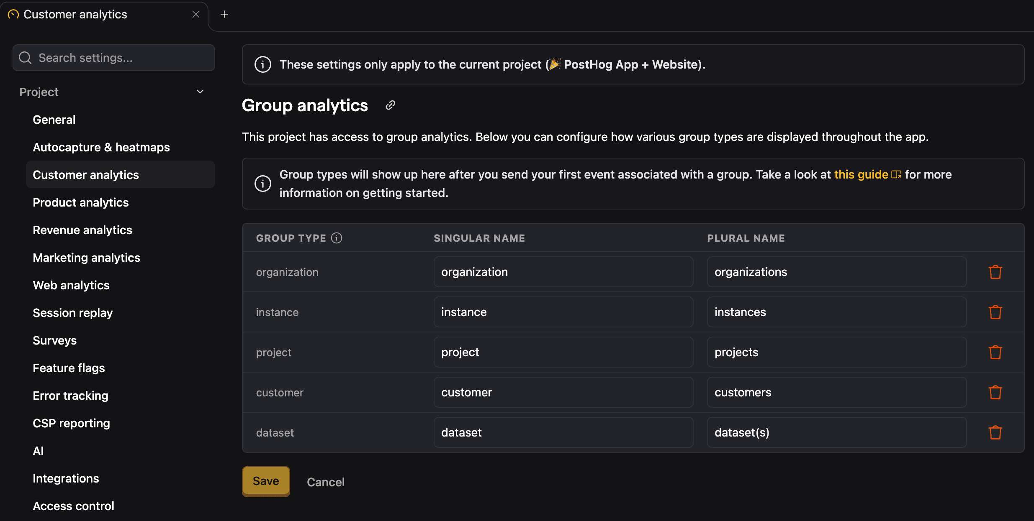Cancel the group analytics edits
Screen dimensions: 1034x521
click(x=326, y=482)
